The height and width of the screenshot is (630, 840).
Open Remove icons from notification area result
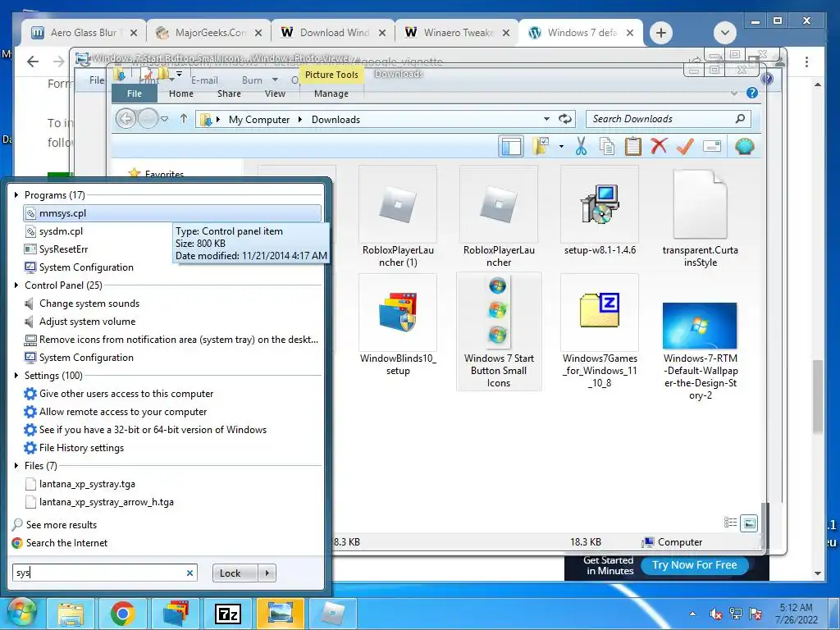(171, 340)
